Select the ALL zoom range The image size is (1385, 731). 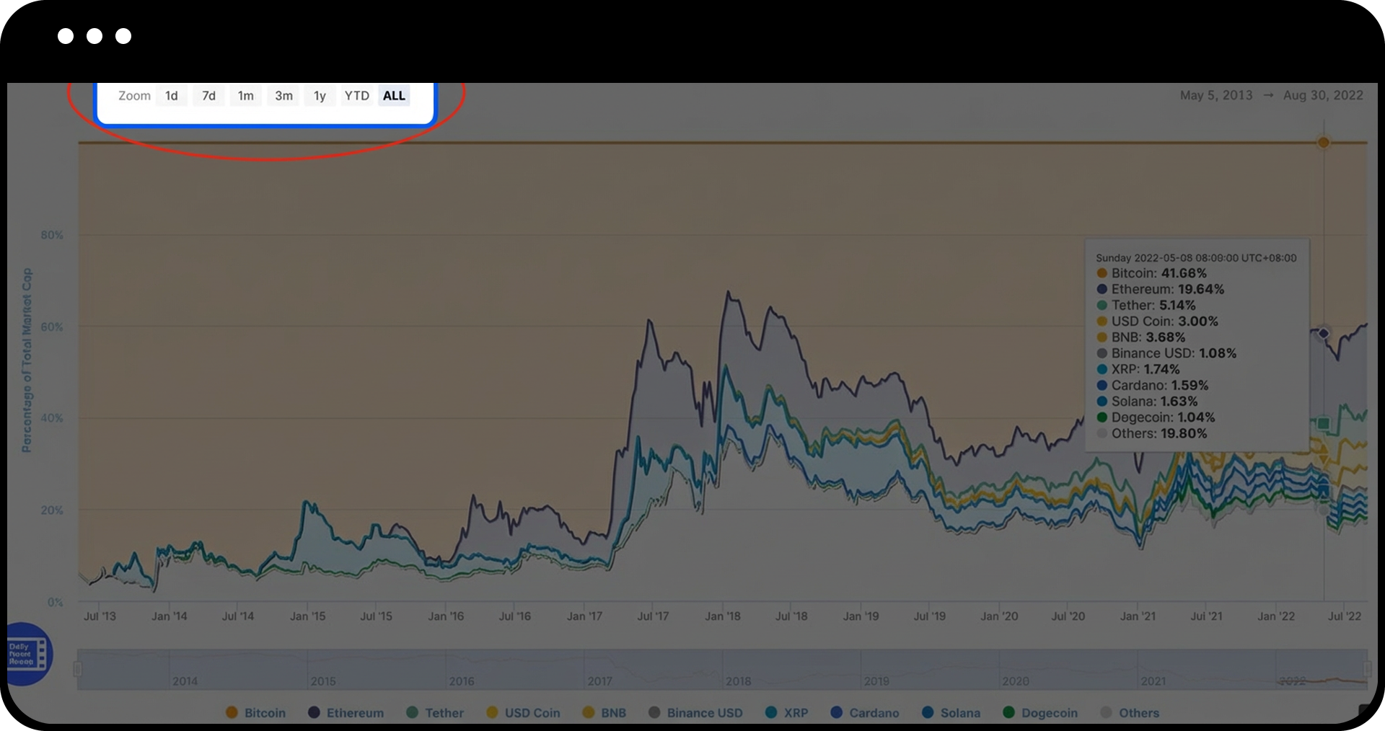(394, 96)
